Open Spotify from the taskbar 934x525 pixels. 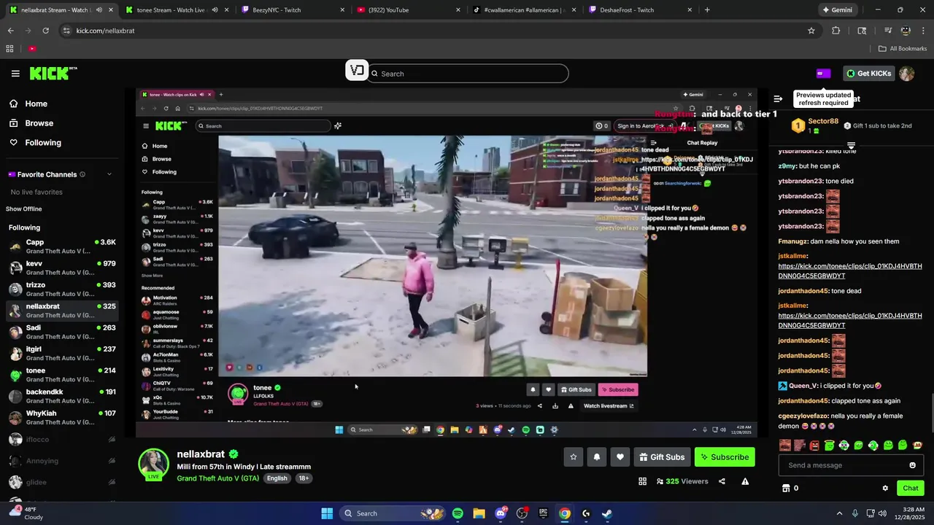[458, 513]
